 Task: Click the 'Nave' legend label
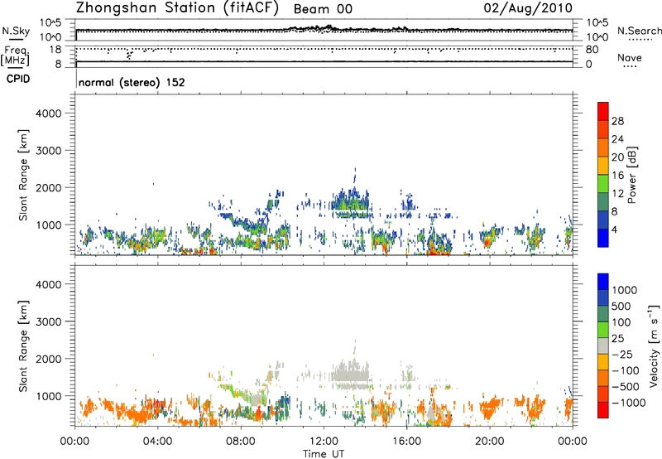[x=630, y=58]
